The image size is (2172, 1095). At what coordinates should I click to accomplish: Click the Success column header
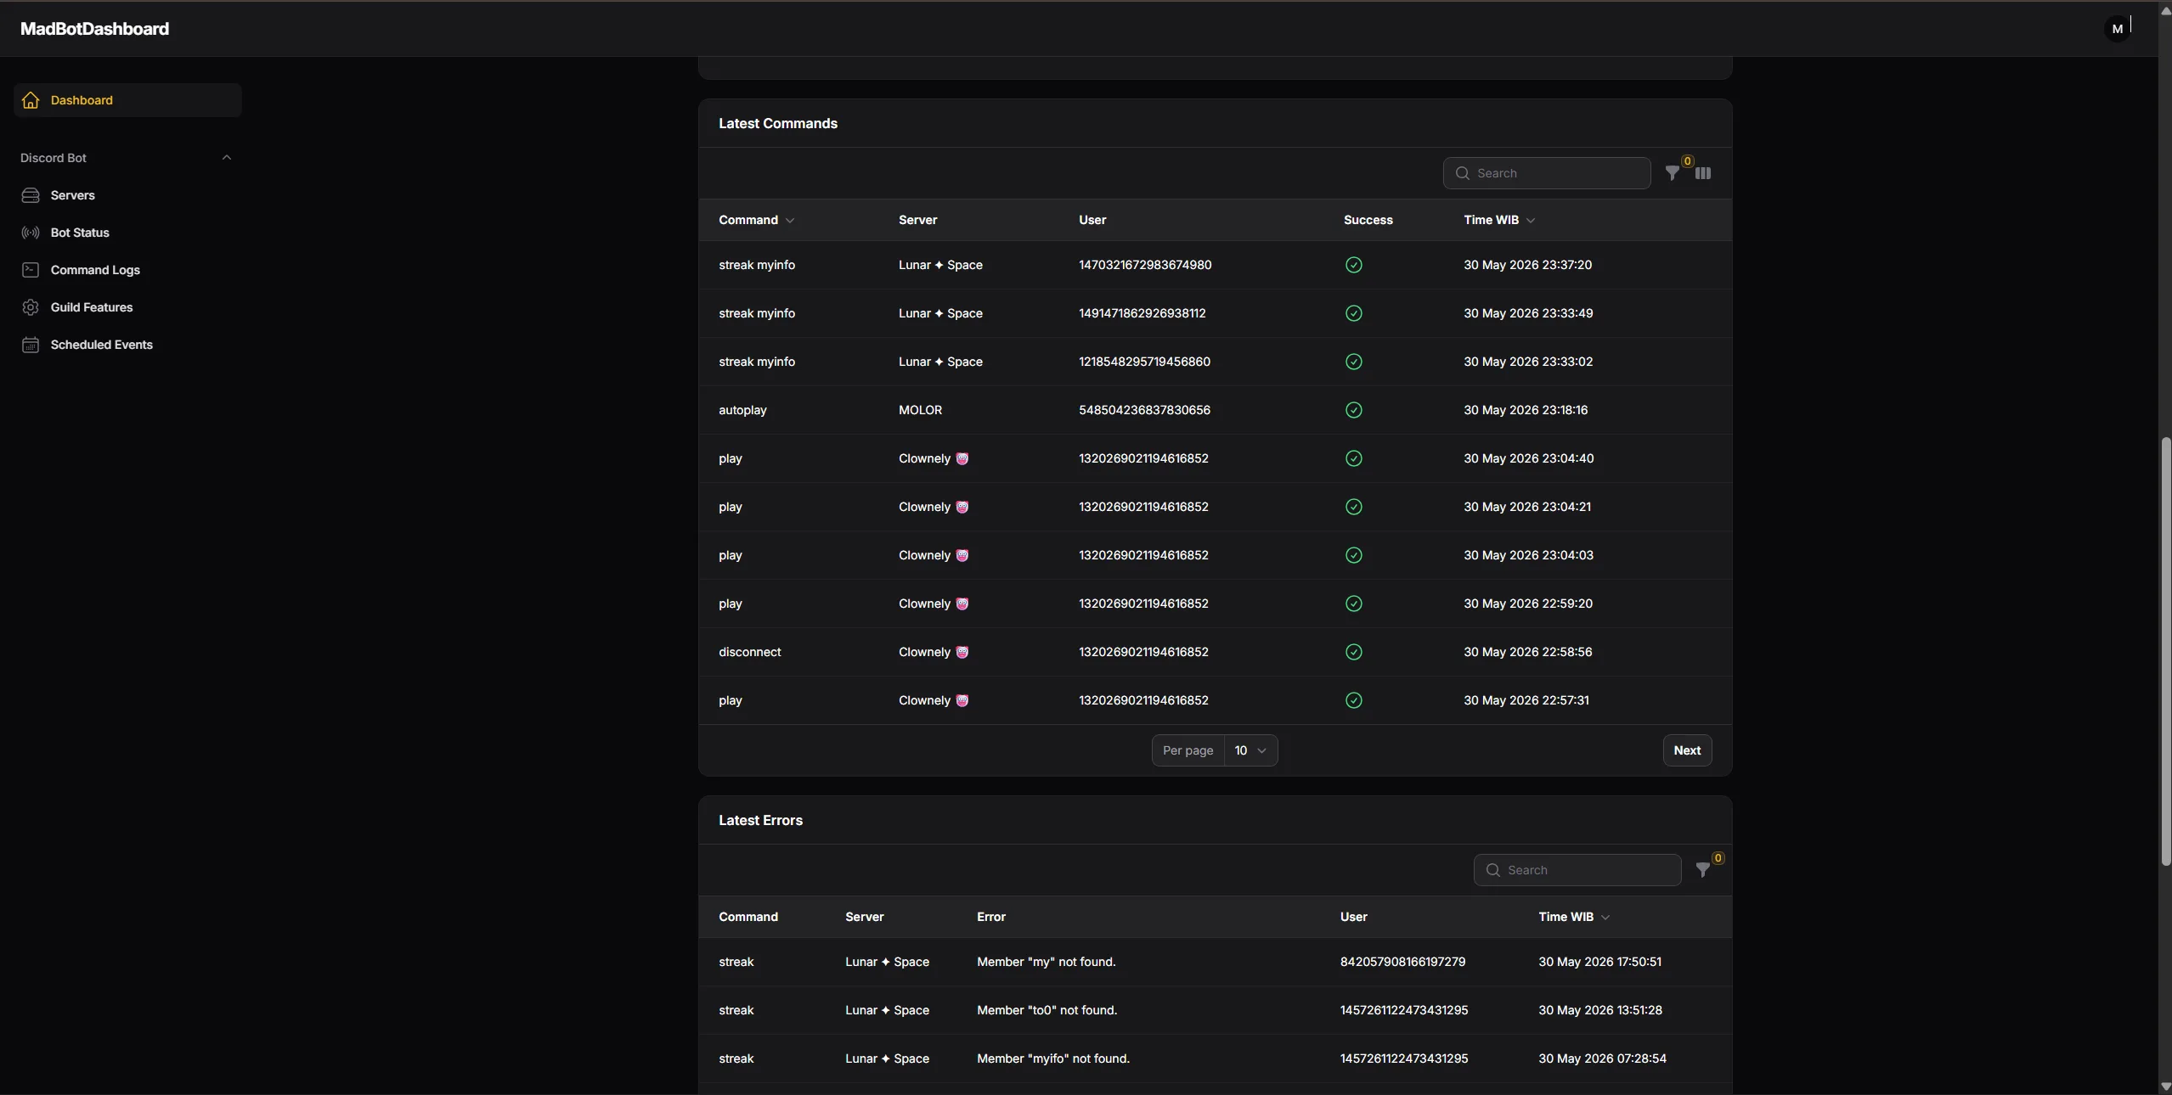1368,220
